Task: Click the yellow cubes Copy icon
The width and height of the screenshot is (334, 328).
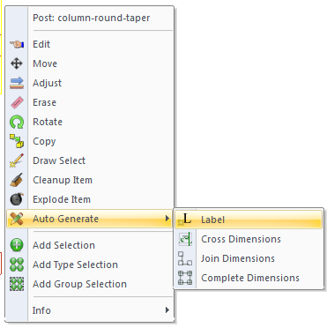Action: [x=17, y=141]
